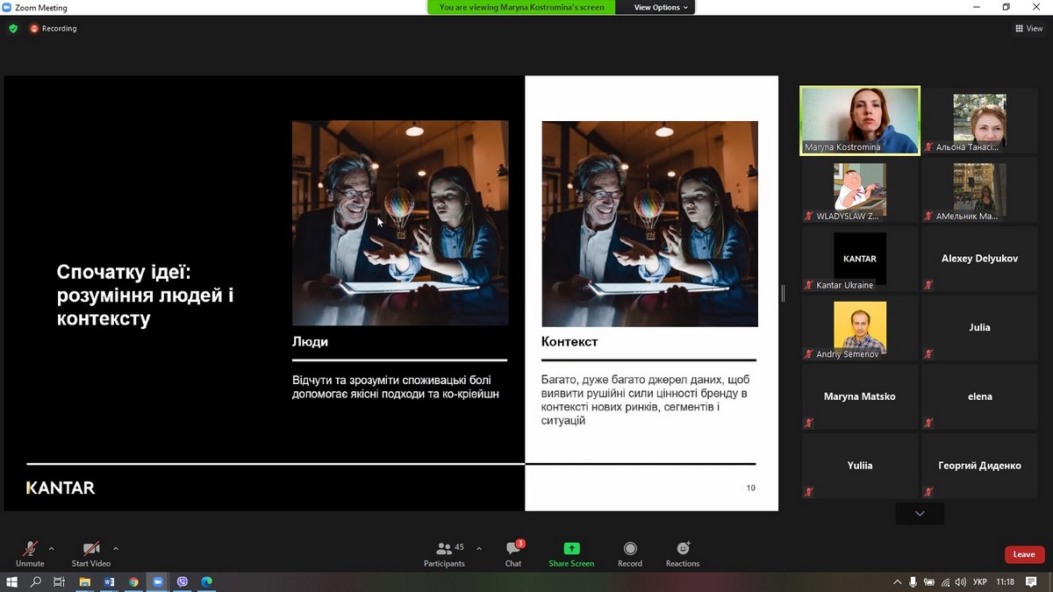The width and height of the screenshot is (1053, 592).
Task: Click the divider handle beside the video gallery
Action: click(x=783, y=293)
